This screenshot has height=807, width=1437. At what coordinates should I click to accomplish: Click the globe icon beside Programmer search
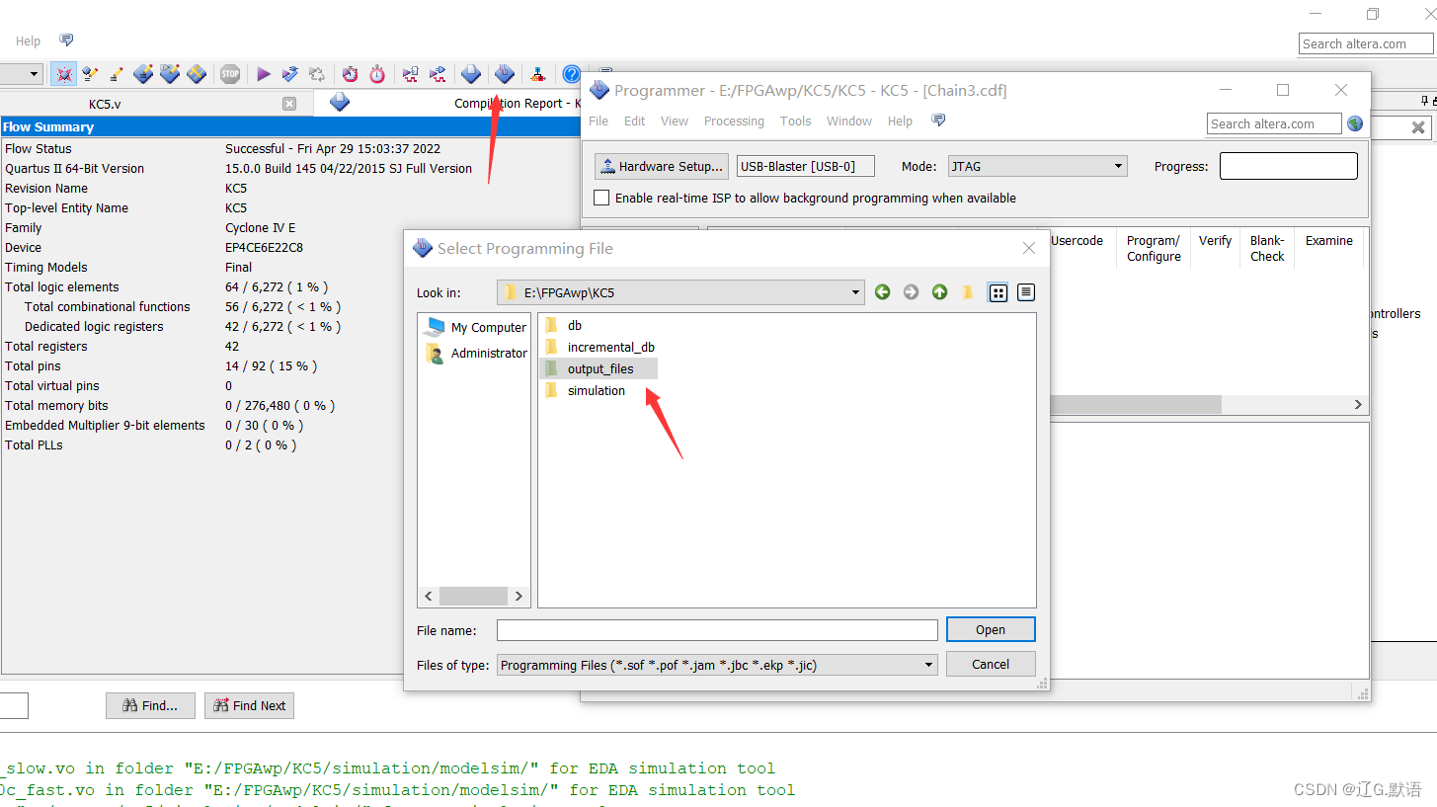(1355, 123)
